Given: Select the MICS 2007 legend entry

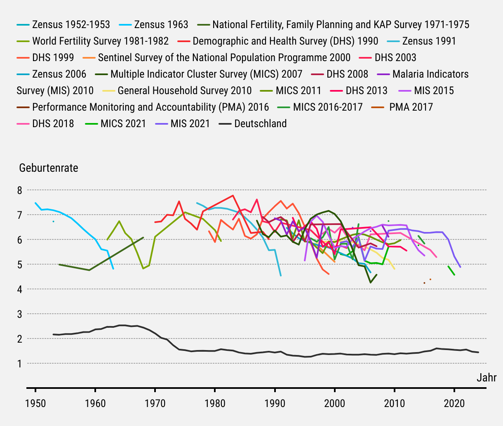Looking at the screenshot, I should pos(206,74).
